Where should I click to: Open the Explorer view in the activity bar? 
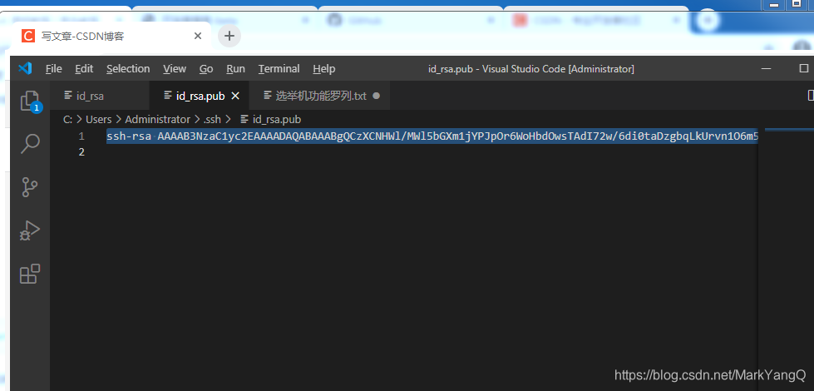(x=30, y=101)
